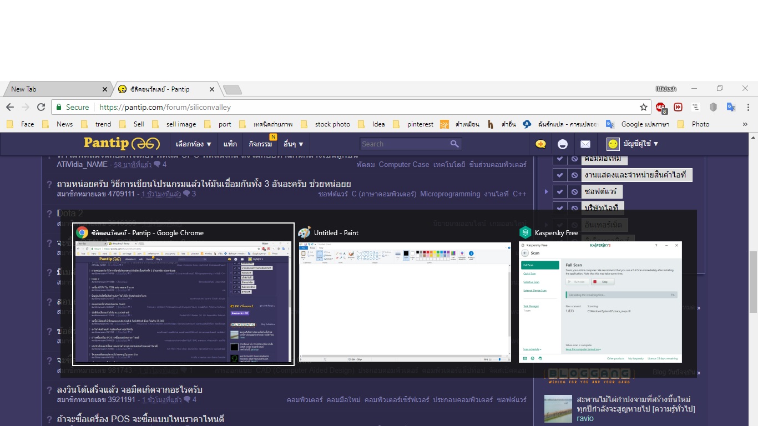The height and width of the screenshot is (426, 758).
Task: Open the Adblock Plus extension
Action: point(661,107)
